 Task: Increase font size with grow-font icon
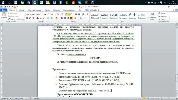point(45,14)
